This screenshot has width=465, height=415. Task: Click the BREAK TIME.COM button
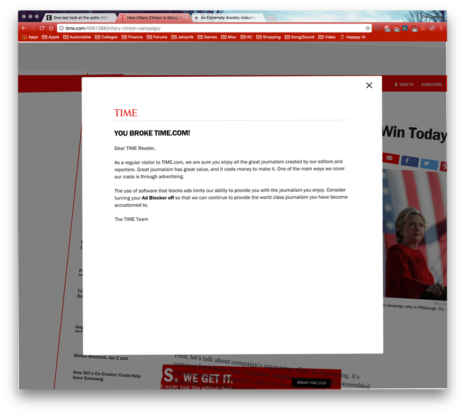(x=312, y=382)
